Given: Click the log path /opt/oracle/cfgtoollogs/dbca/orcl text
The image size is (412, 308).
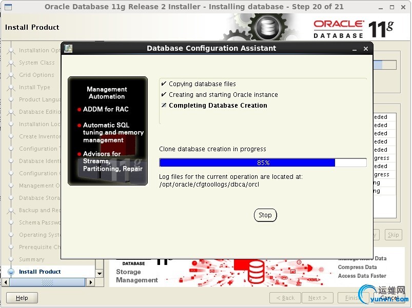Looking at the screenshot, I should [x=209, y=184].
